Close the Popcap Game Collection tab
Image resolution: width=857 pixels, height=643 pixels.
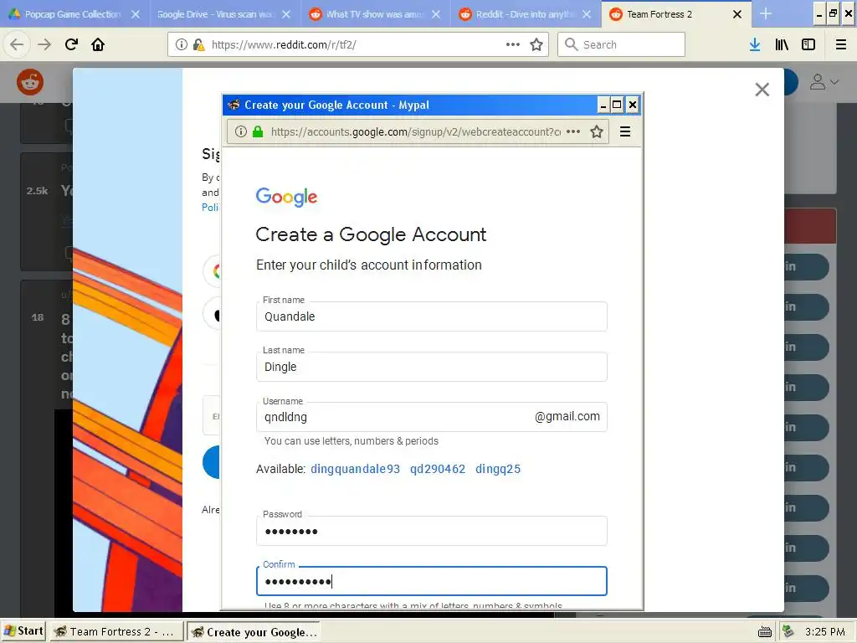click(136, 14)
